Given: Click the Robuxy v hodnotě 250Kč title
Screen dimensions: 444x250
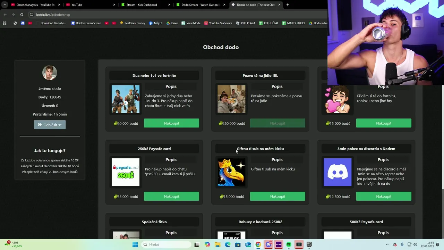Looking at the screenshot, I should (260, 222).
